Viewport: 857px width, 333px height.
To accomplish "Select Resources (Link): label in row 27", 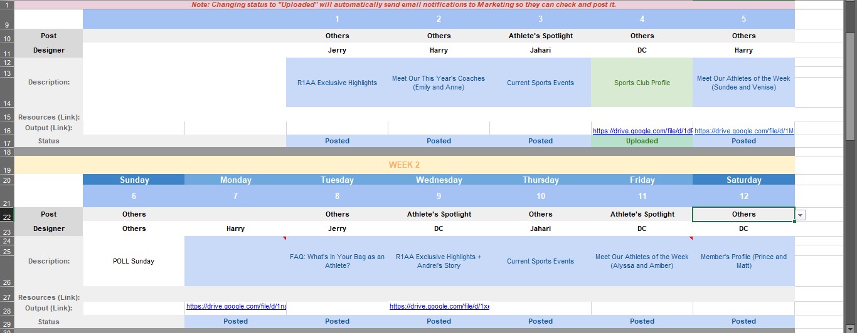I will (x=49, y=297).
